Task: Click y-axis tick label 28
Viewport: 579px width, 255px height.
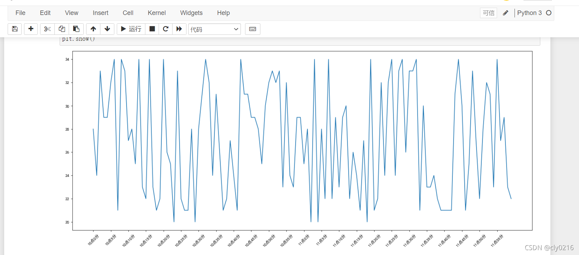Action: click(x=67, y=129)
